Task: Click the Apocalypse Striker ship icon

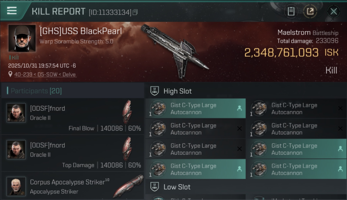Action: pyautogui.click(x=128, y=186)
